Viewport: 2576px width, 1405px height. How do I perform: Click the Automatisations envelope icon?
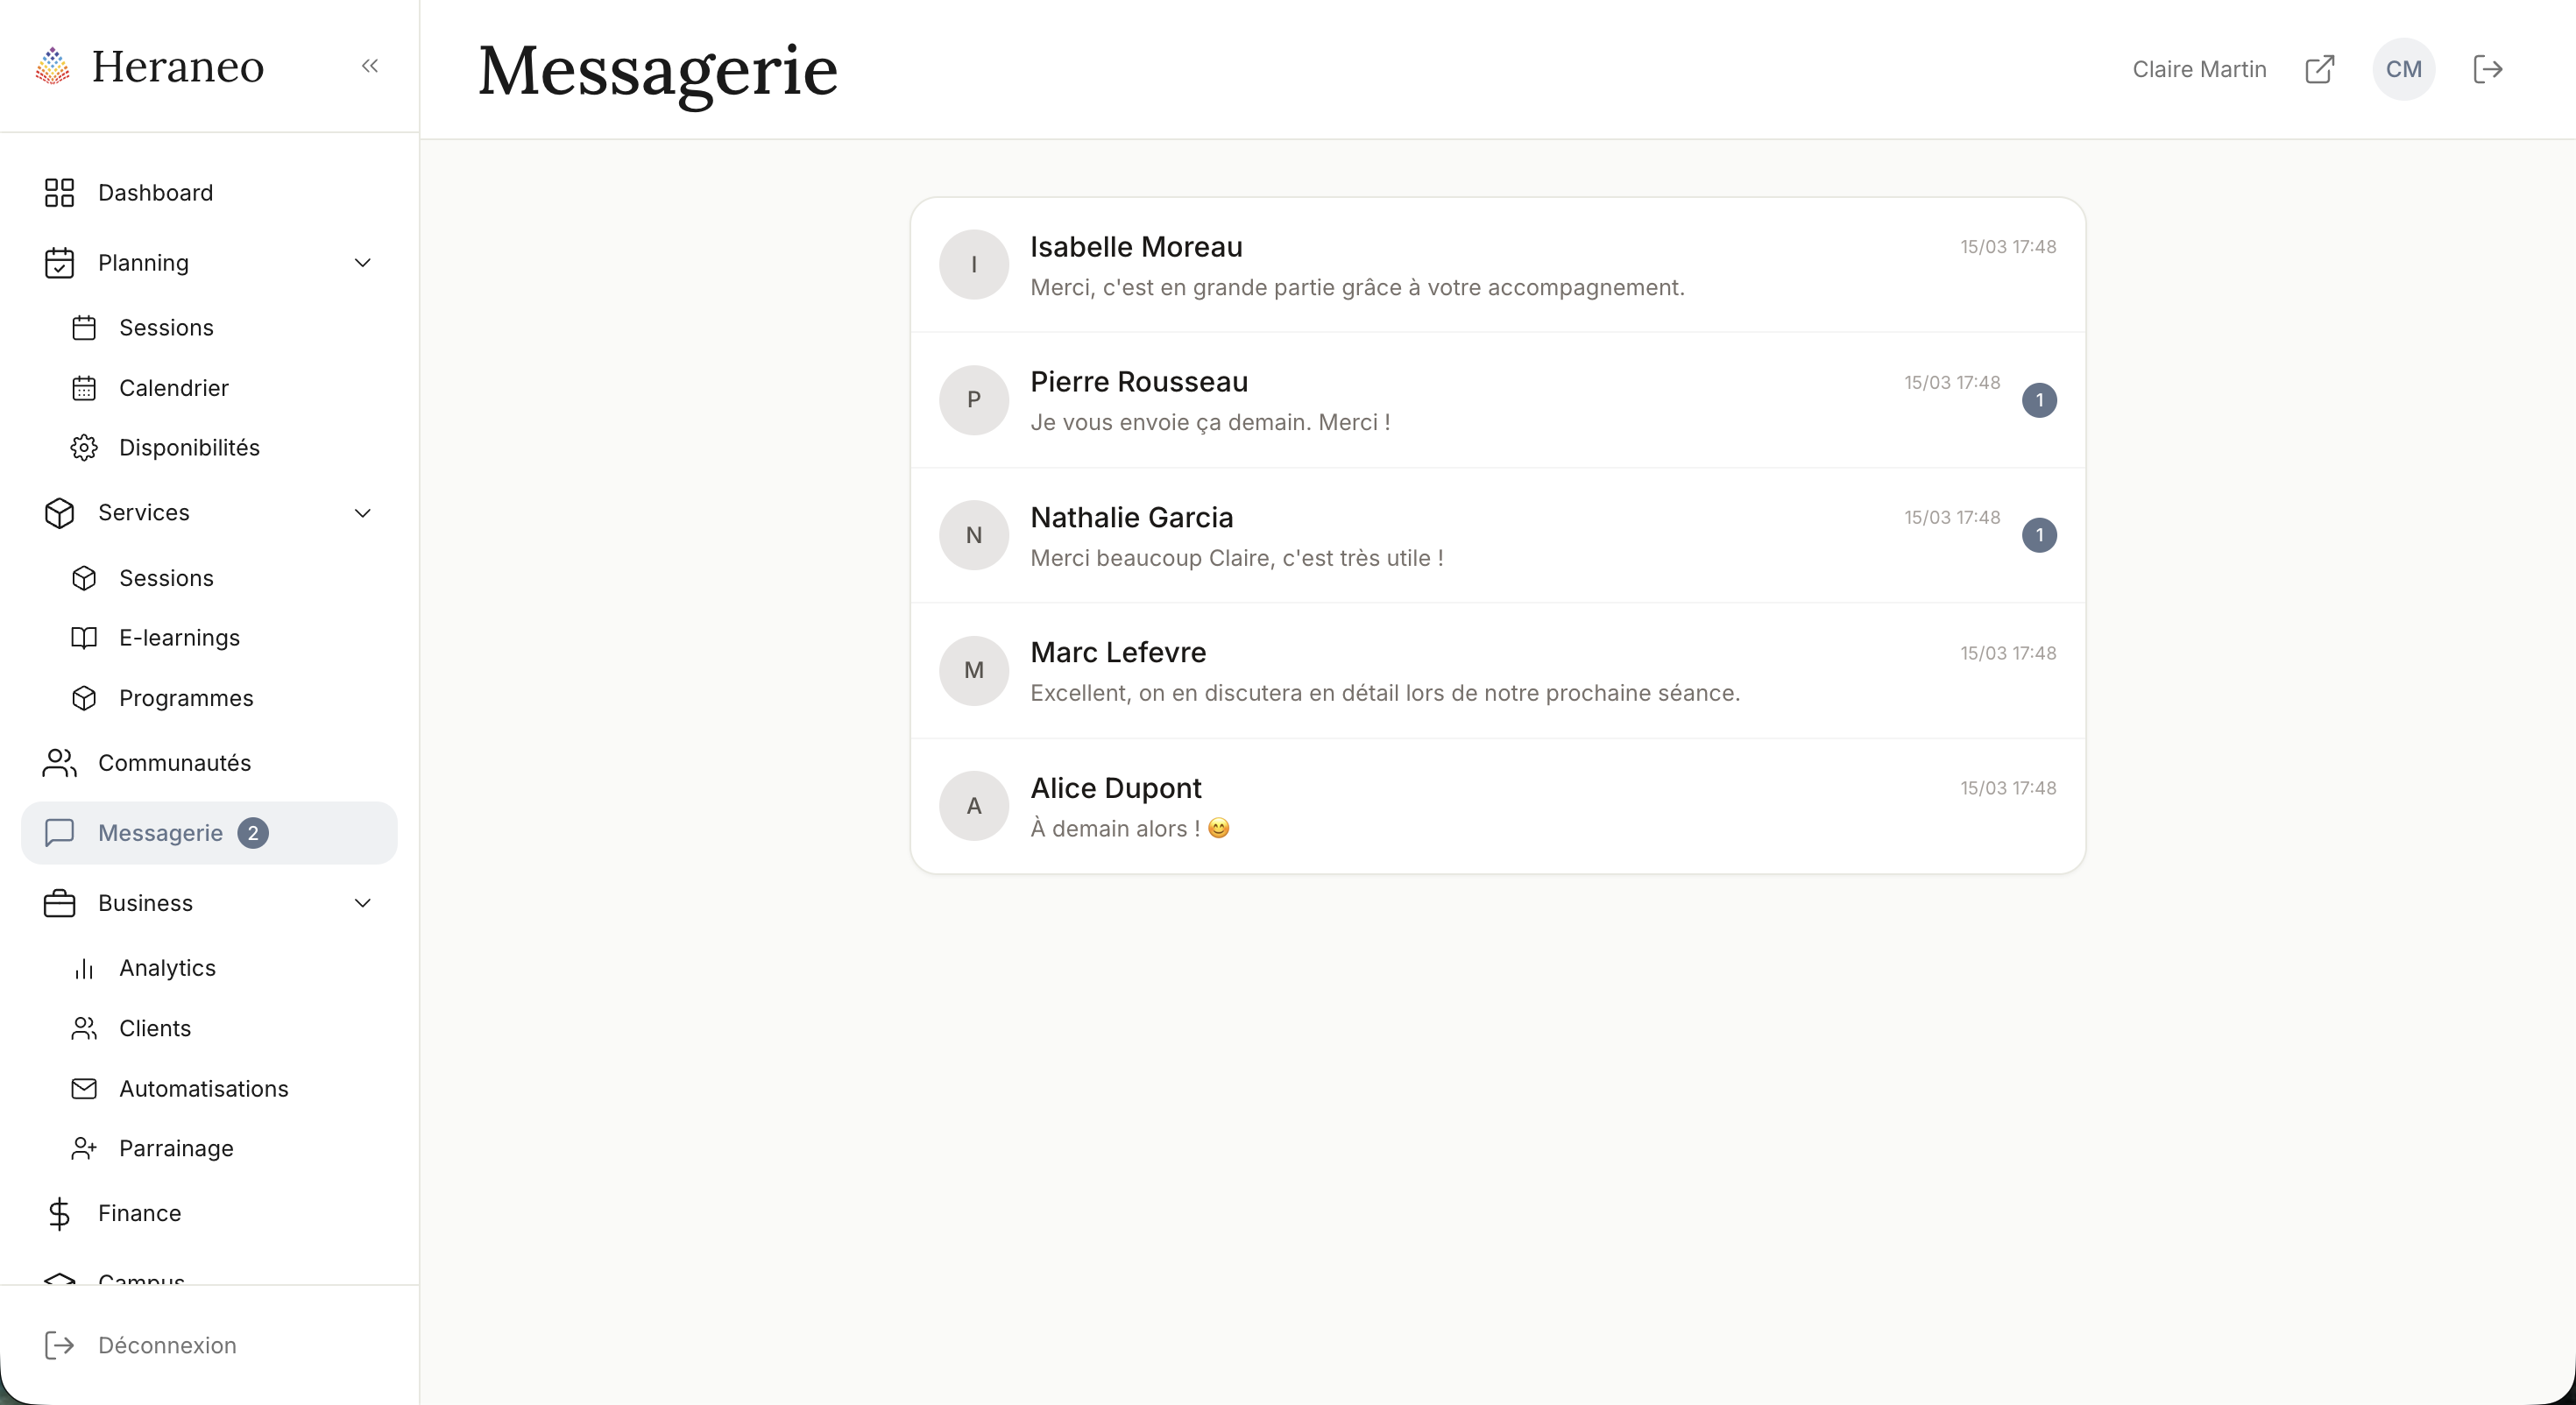pos(85,1088)
